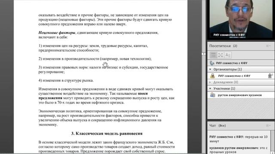The height and width of the screenshot is (154, 275).
Task: Click the active speaker row РИУ совместно с КФУ
Action: coord(241,63)
